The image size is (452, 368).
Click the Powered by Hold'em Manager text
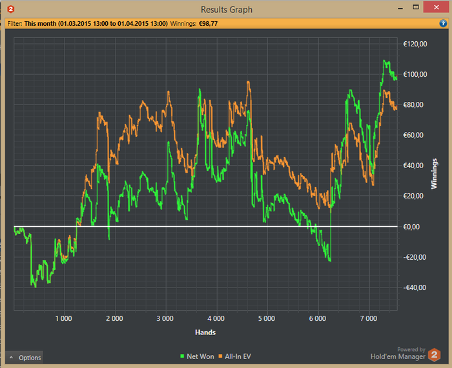coord(398,354)
